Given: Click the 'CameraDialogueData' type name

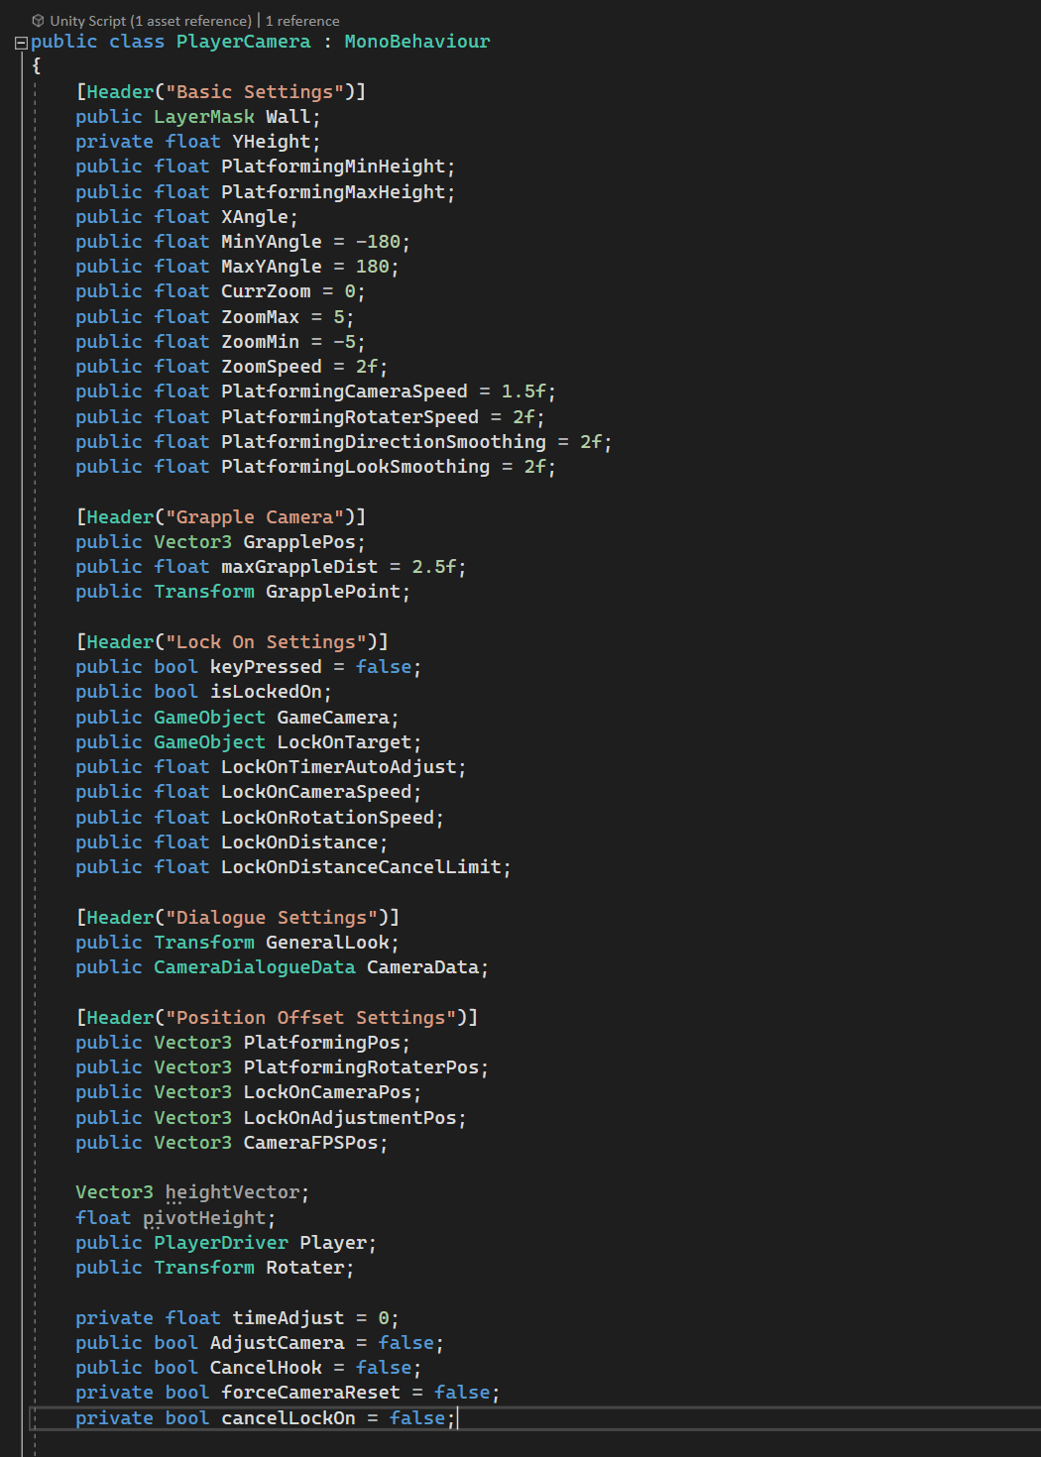Looking at the screenshot, I should coord(255,967).
